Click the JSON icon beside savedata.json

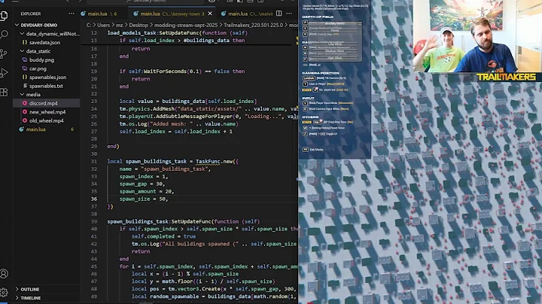point(25,42)
